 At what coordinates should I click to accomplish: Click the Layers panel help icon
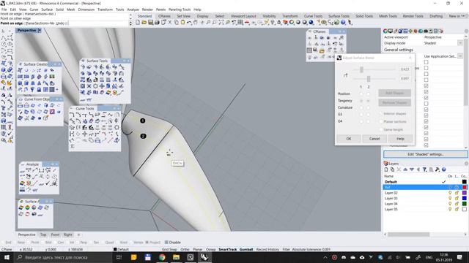click(x=444, y=169)
